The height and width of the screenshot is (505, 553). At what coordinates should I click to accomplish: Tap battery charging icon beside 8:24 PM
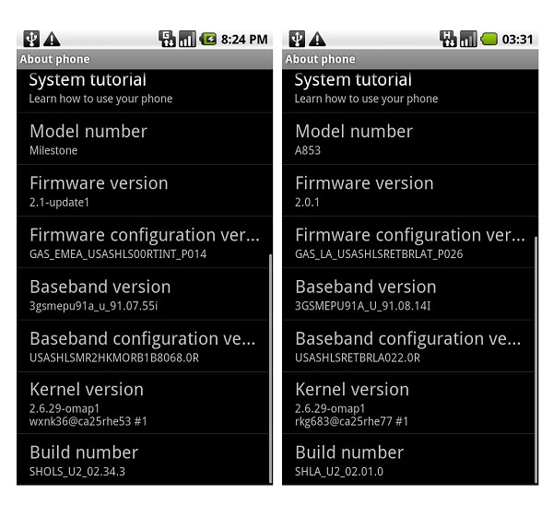click(210, 39)
